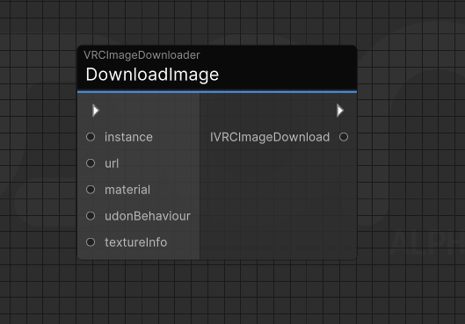Select the material input port circle
Image resolution: width=465 pixels, height=324 pixels.
(91, 190)
